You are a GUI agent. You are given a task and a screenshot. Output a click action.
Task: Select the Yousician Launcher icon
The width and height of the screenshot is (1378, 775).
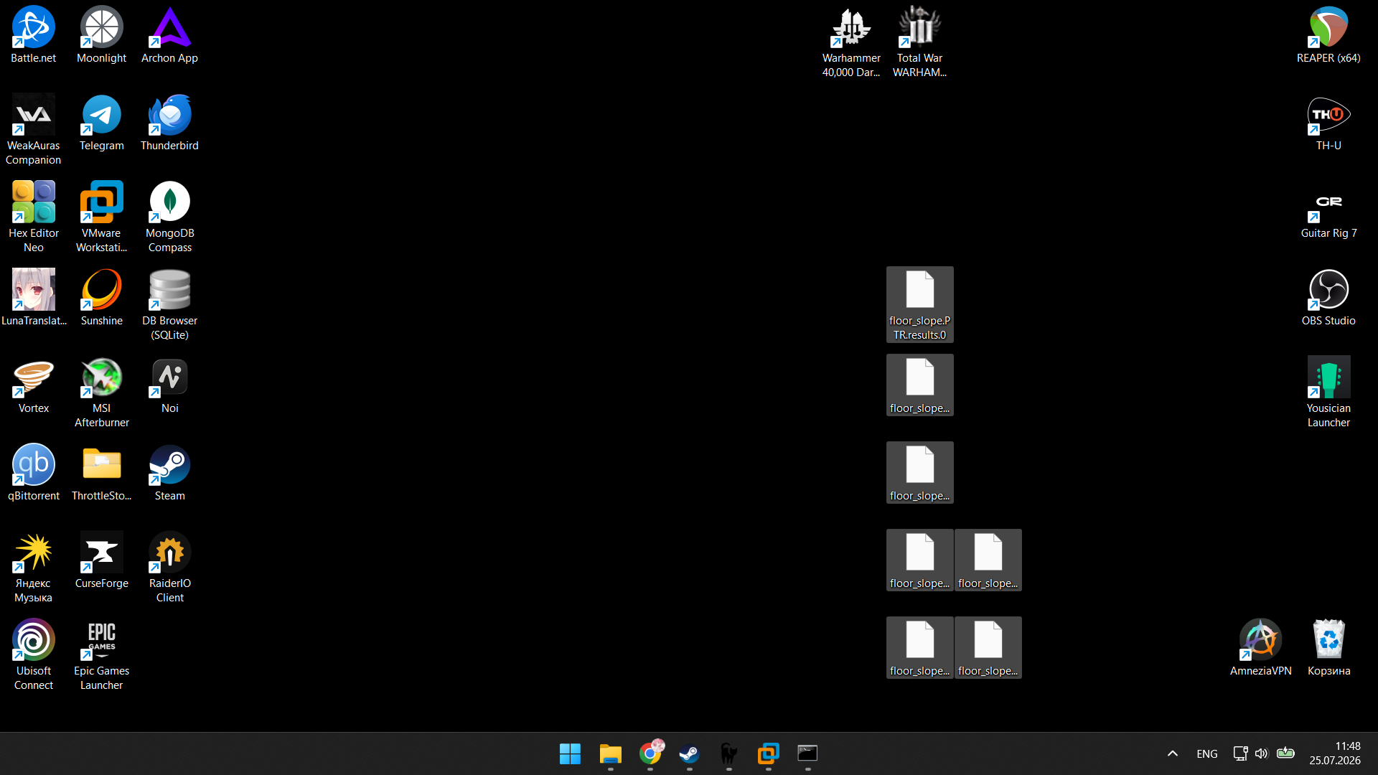coord(1328,393)
